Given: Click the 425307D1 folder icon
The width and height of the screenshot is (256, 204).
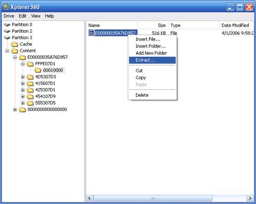Looking at the screenshot, I should pos(30,90).
